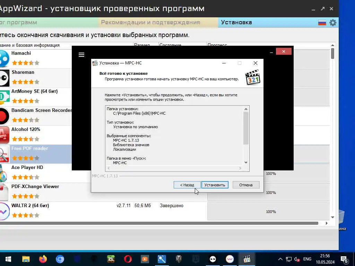Click the Установить button in MPC-HC setup
This screenshot has height=266, width=355.
point(215,185)
